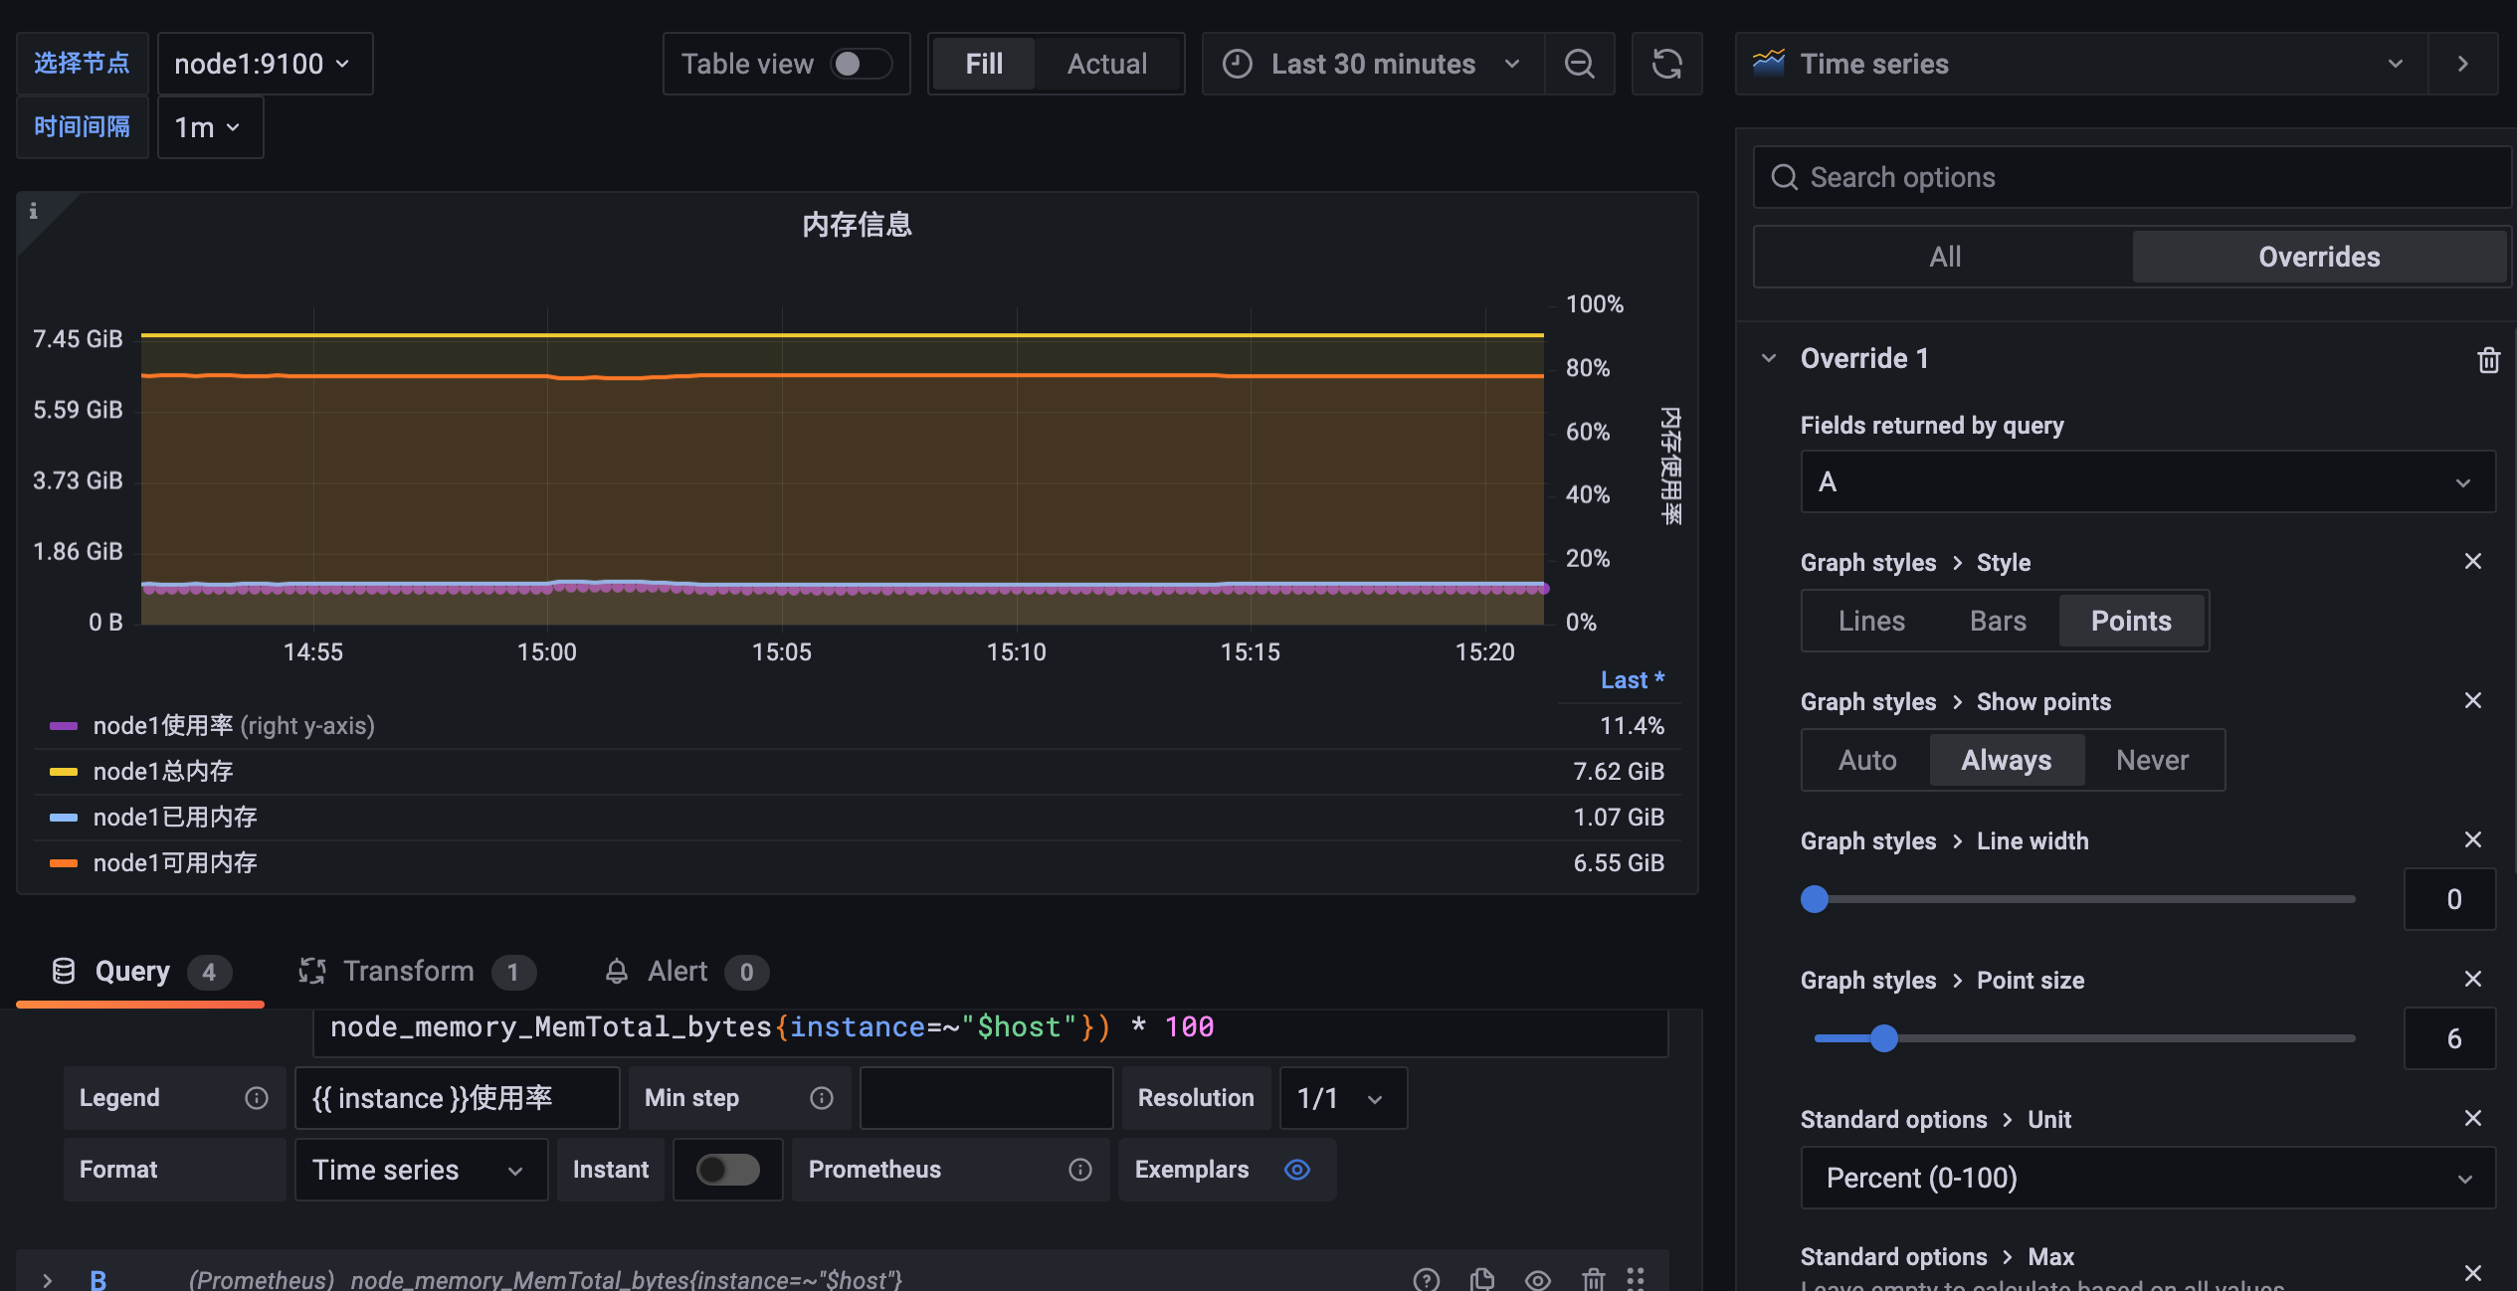Open the node1:9100 node selector dropdown

pos(265,64)
